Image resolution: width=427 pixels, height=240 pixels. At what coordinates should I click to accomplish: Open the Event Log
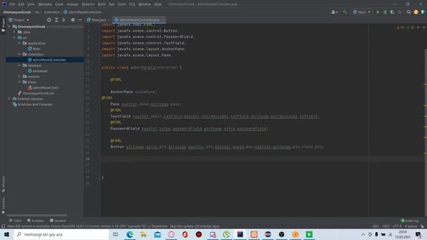410,221
